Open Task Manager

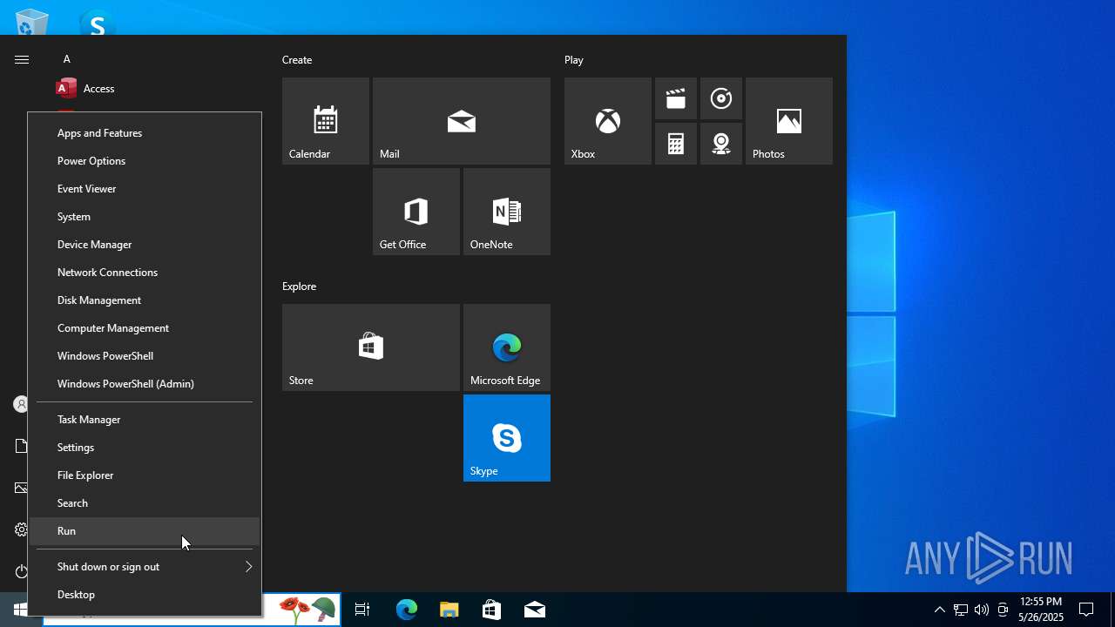(x=145, y=420)
